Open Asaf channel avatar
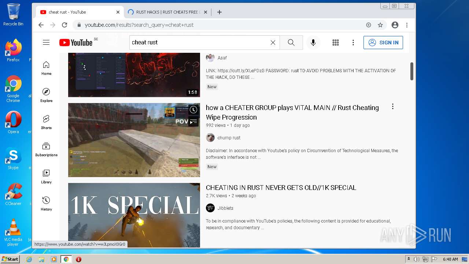Screen dimensions: 469x264 [210, 58]
